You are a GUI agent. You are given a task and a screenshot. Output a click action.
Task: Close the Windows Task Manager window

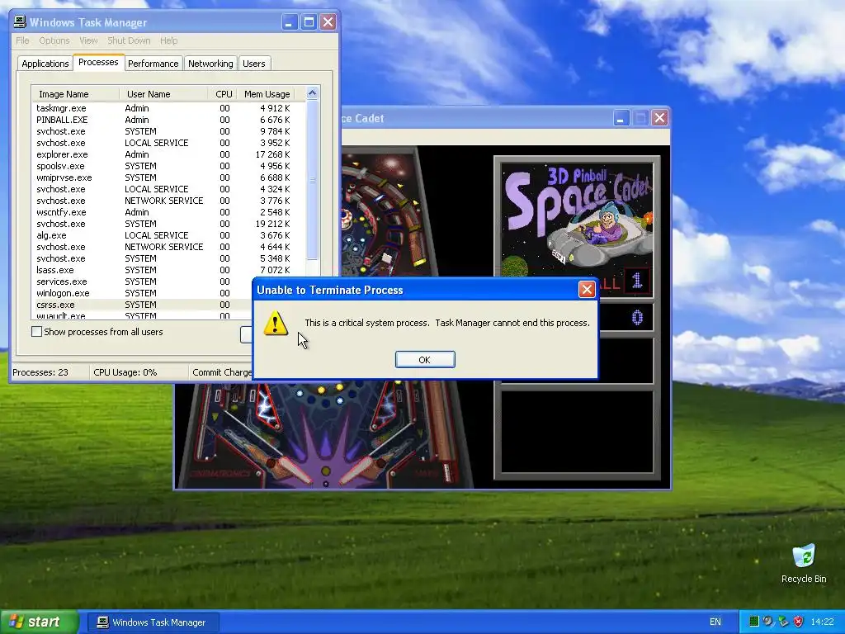coord(328,22)
